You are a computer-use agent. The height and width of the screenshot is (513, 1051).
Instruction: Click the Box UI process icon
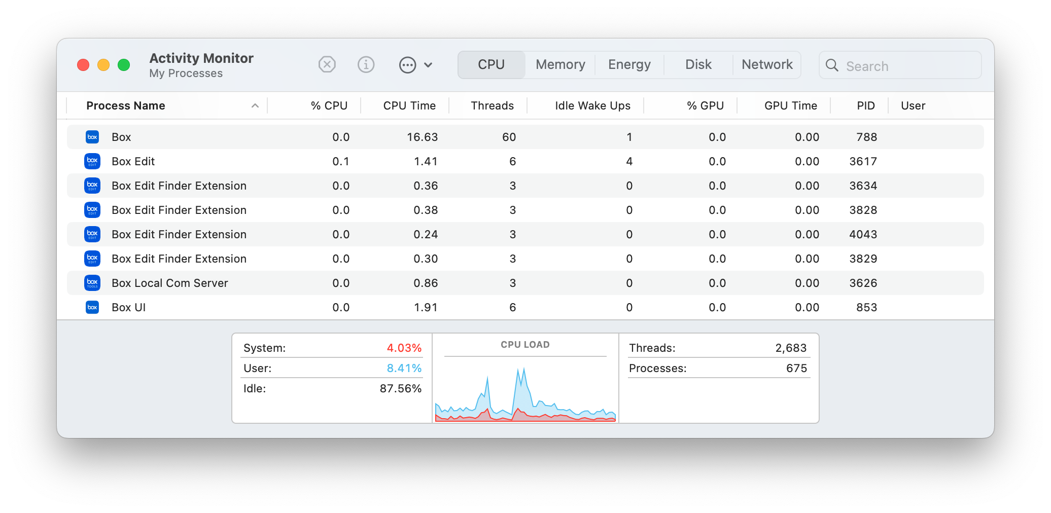point(92,307)
